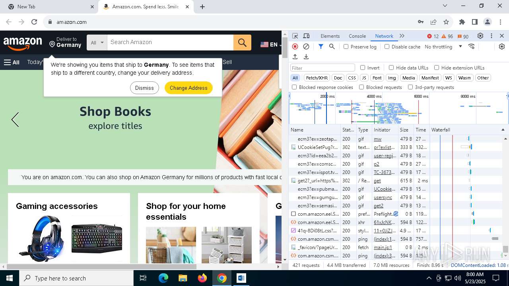The width and height of the screenshot is (509, 286).
Task: Filter by CSS type
Action: point(352,78)
